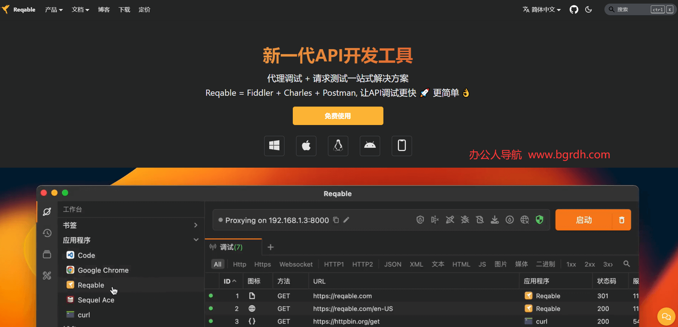678x327 pixels.
Task: Click the orange 免费使用 button
Action: [338, 116]
